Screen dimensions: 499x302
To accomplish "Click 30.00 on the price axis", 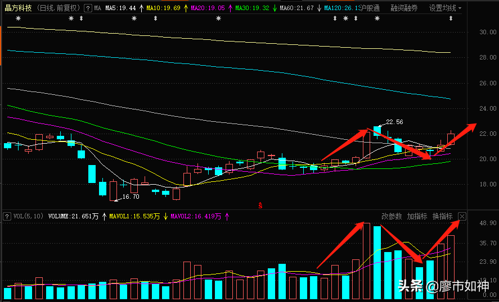I will 488,32.
